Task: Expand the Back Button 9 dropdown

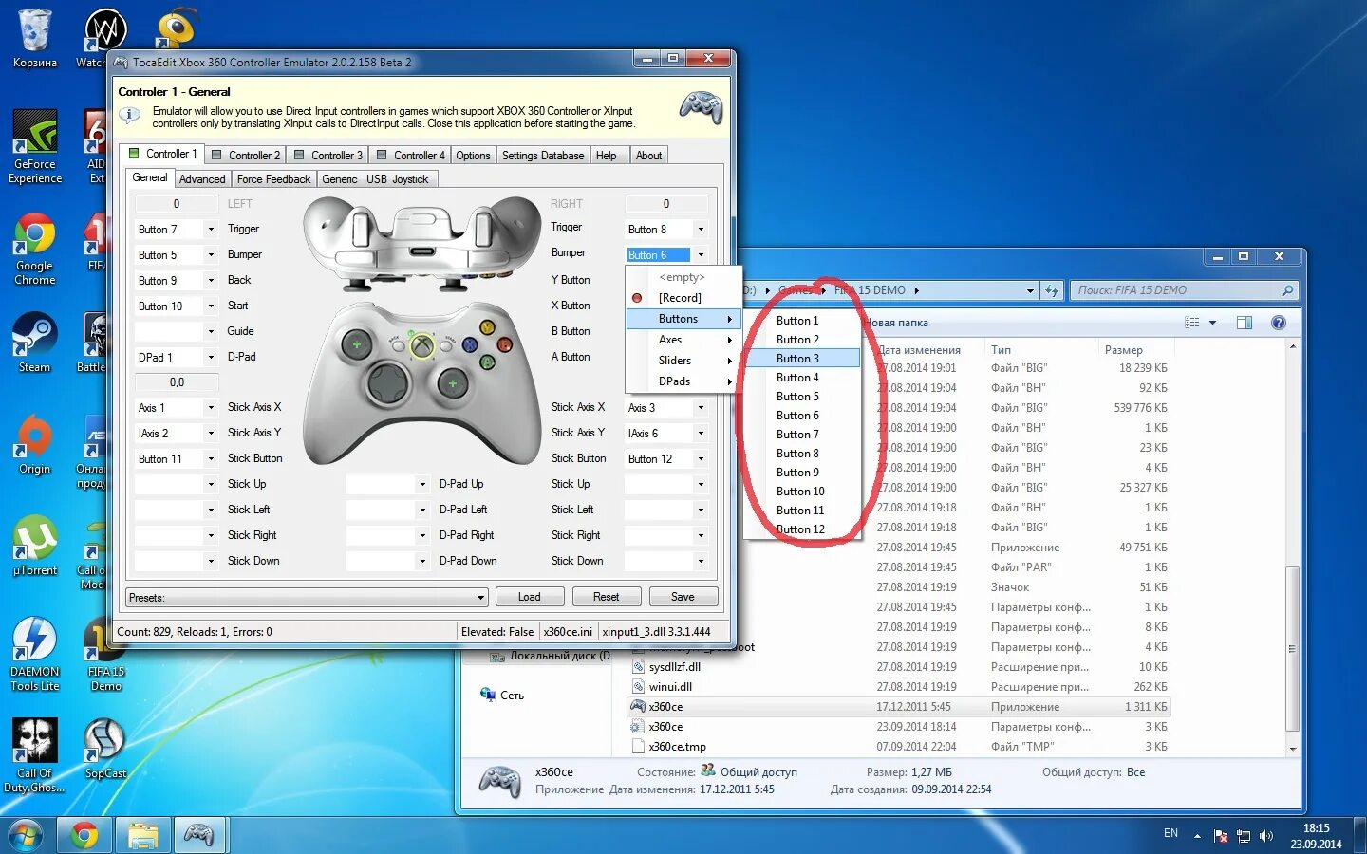Action: point(211,281)
